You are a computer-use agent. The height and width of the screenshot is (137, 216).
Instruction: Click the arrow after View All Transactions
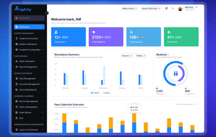[194, 104]
